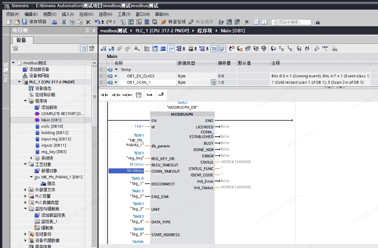378x248 pixels.
Task: Insert an empty box instruction
Action: click(139, 94)
